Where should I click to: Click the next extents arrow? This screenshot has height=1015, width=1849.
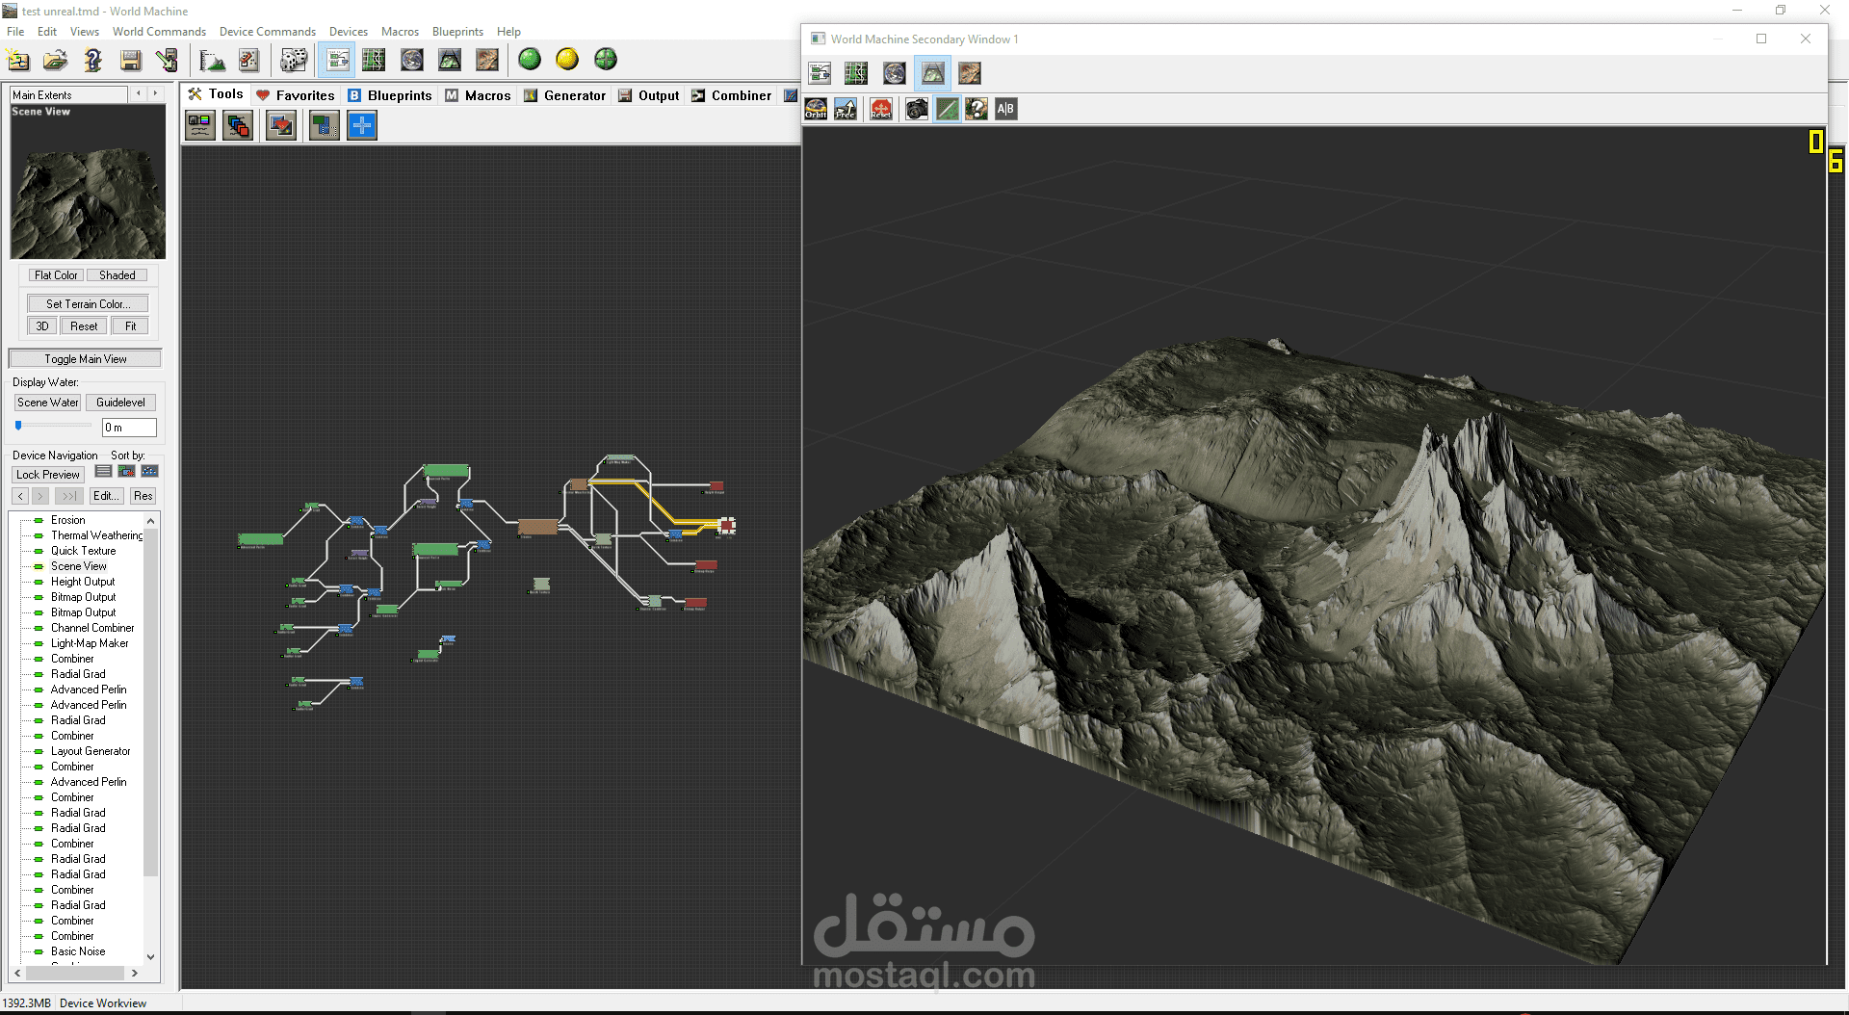(x=156, y=93)
